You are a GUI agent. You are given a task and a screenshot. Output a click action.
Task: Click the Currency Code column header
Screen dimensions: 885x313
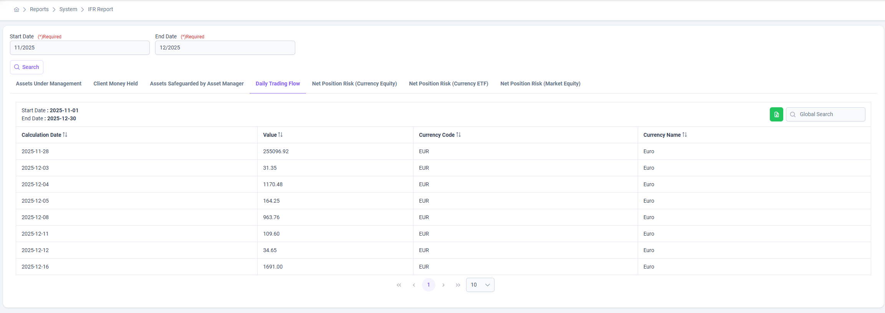tap(526, 135)
